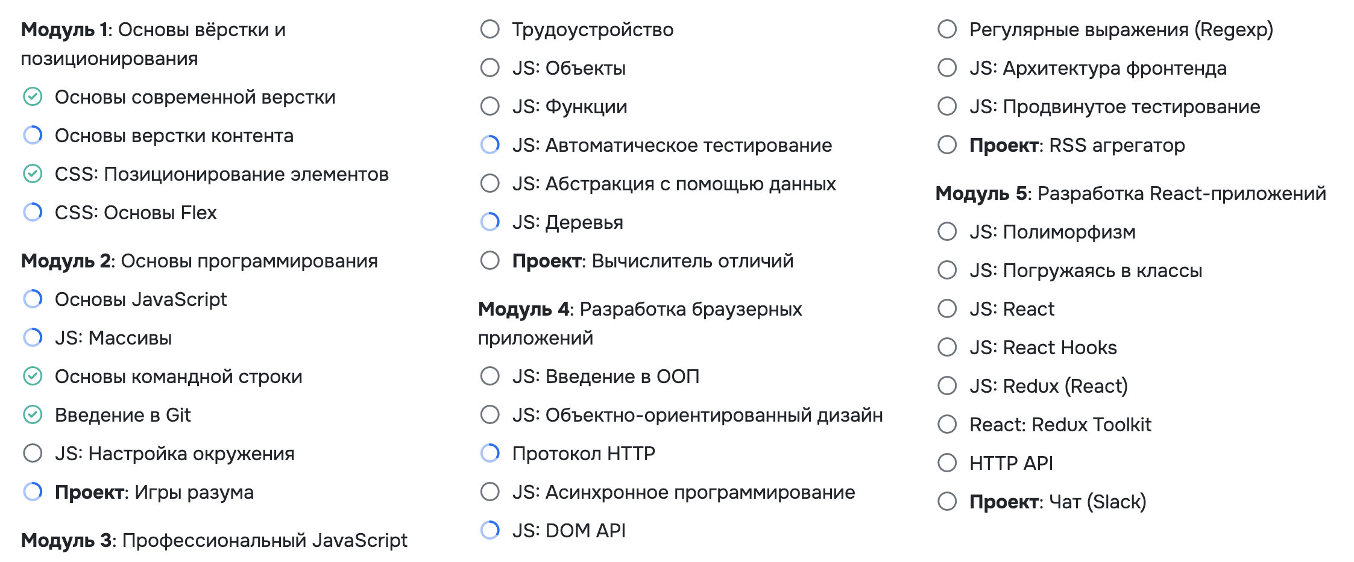Click empty circle beside JS: React Hooks
Viewport: 1354px width, 562px height.
947,348
